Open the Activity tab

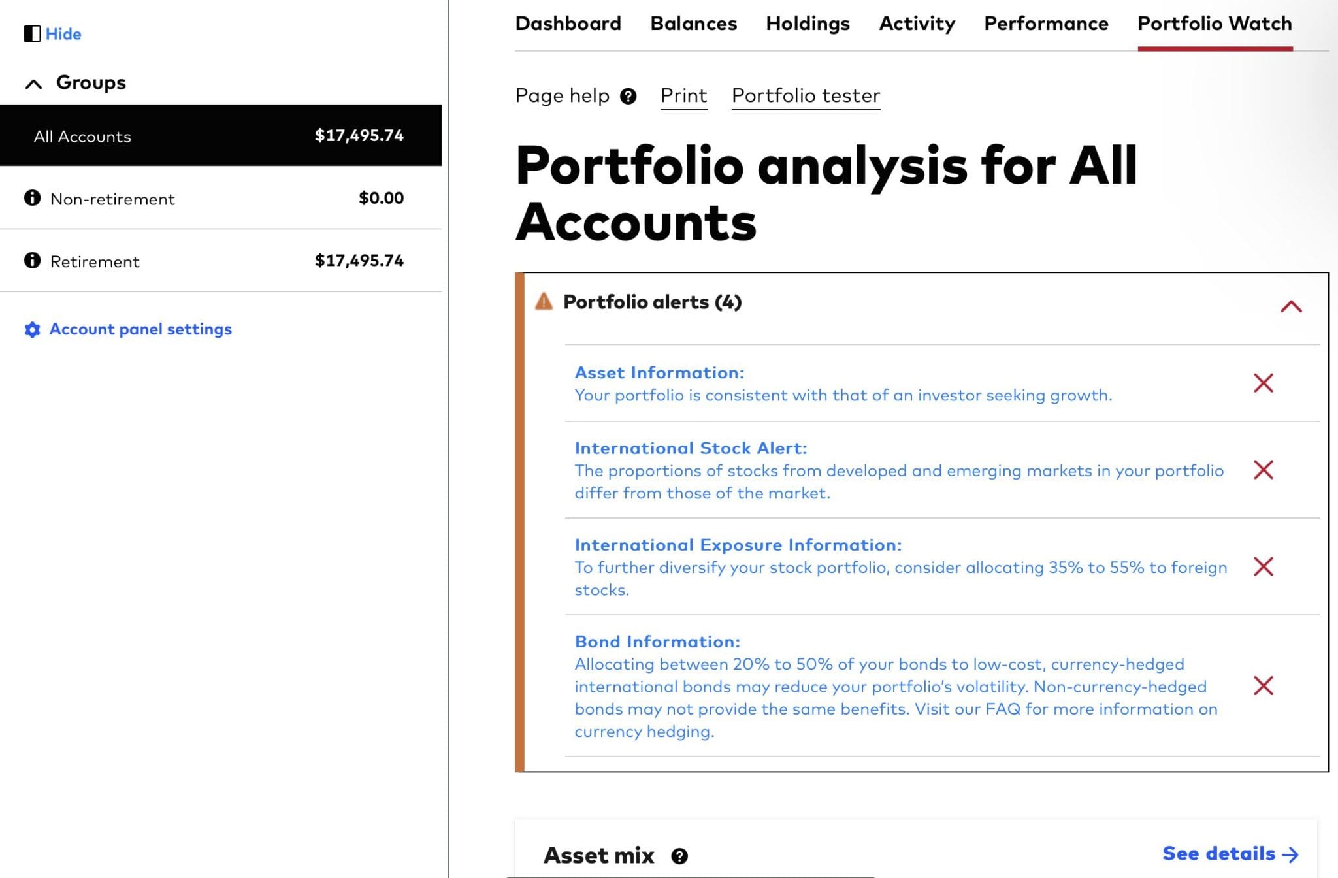(917, 24)
